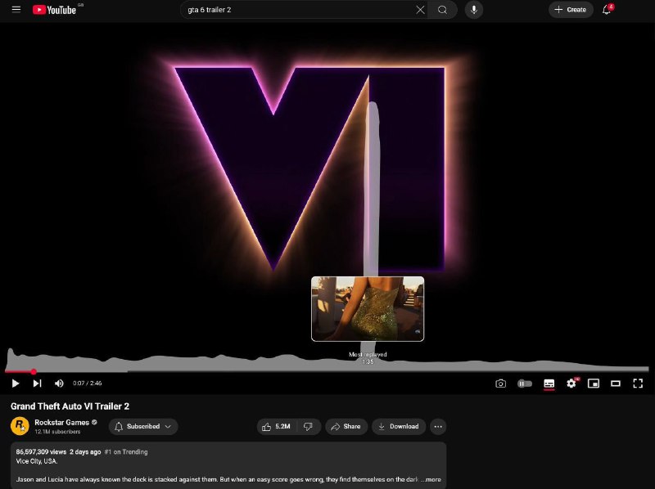Image resolution: width=655 pixels, height=489 pixels.
Task: Click the video preview thumbnail at 1:35
Action: 368,309
